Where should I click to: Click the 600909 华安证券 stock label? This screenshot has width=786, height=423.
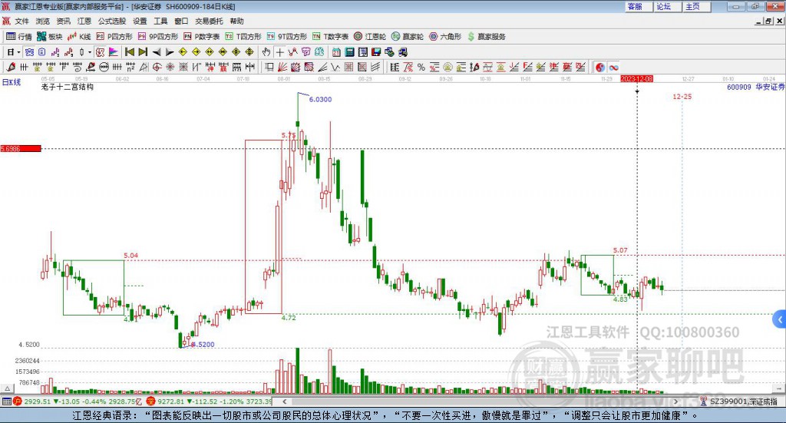point(755,88)
